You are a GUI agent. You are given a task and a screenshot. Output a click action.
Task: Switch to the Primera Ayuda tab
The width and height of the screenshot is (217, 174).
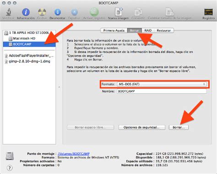pos(114,31)
